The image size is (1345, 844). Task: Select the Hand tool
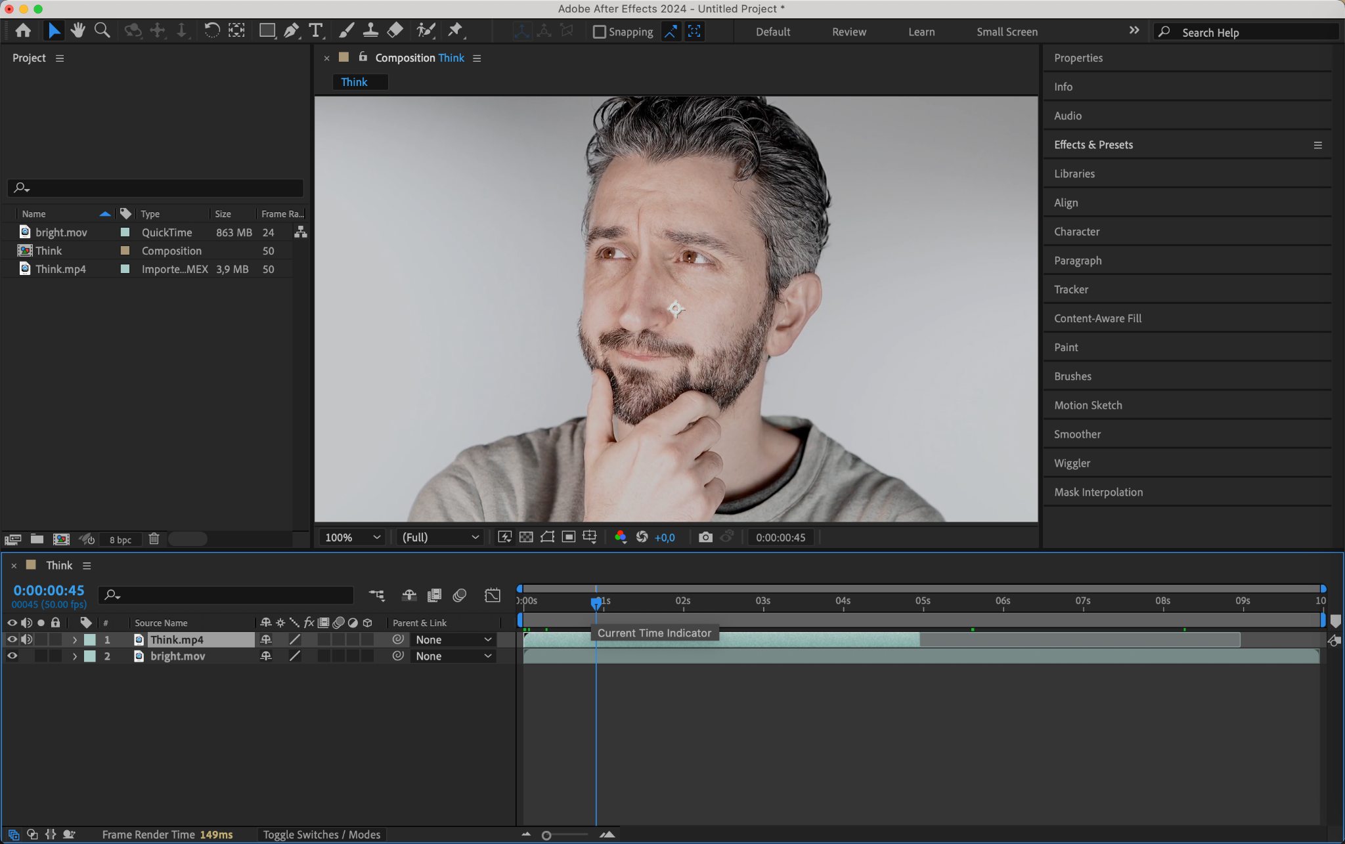coord(78,31)
